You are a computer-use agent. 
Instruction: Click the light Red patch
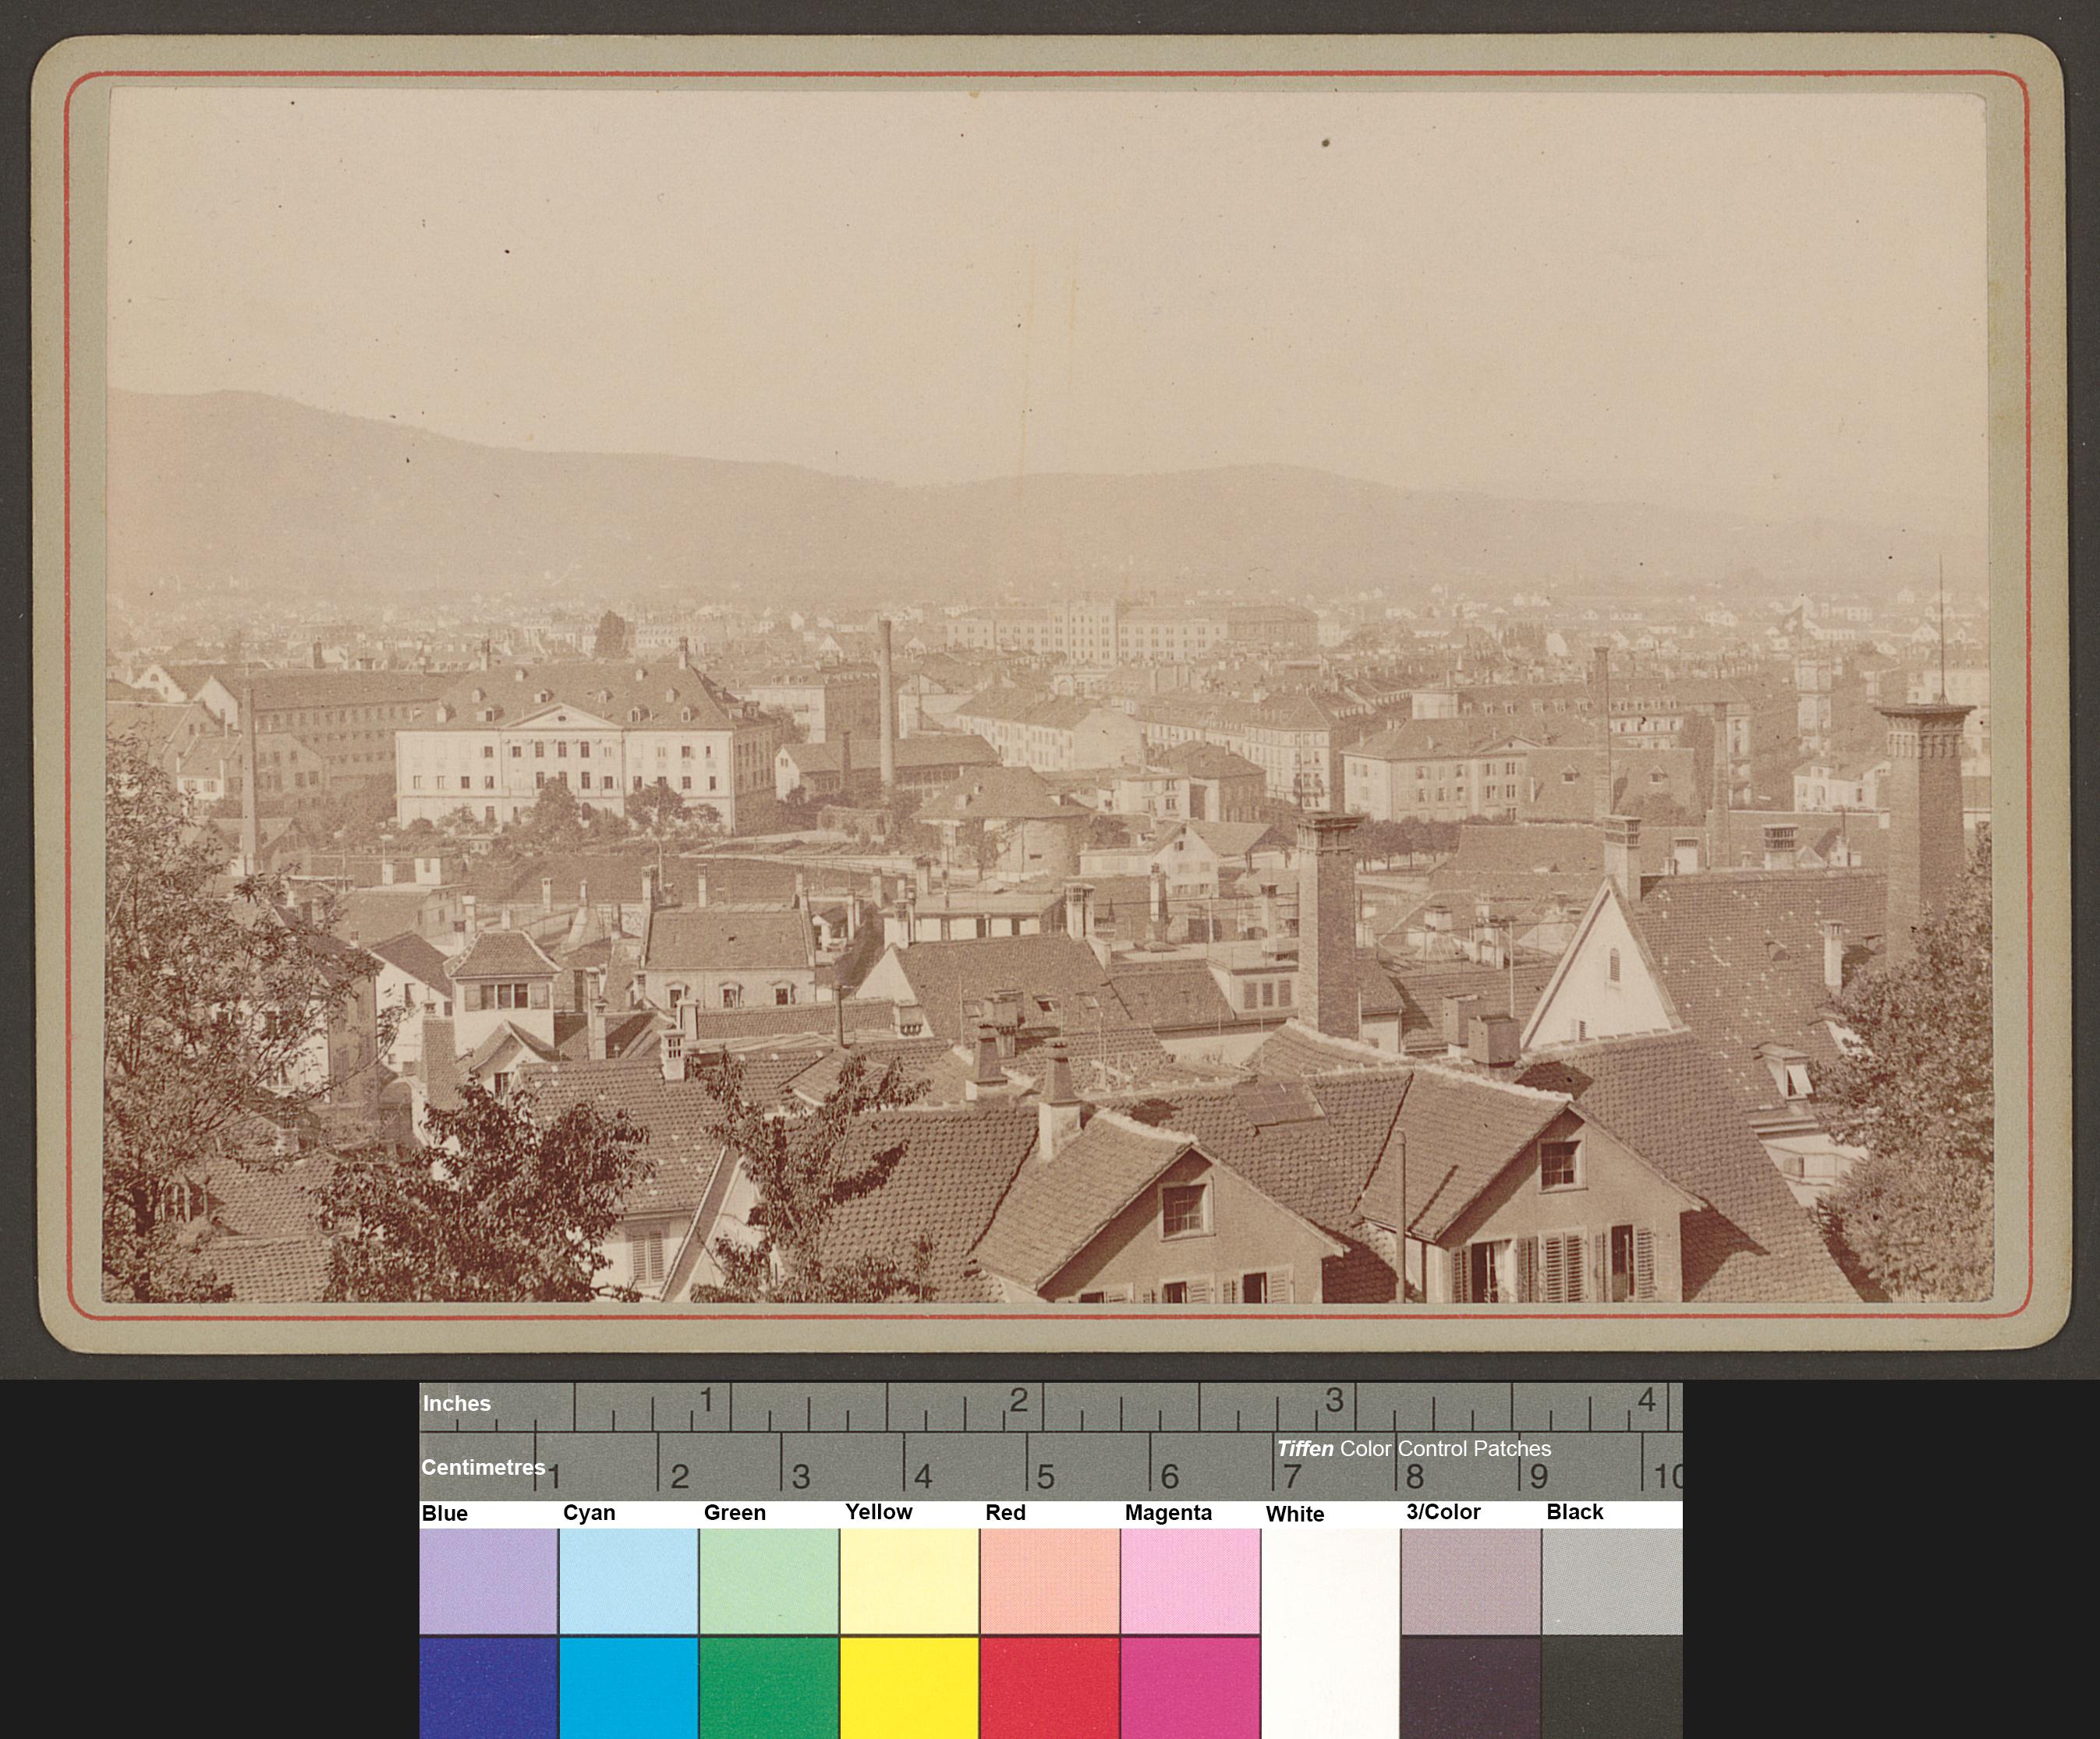pyautogui.click(x=1050, y=1580)
